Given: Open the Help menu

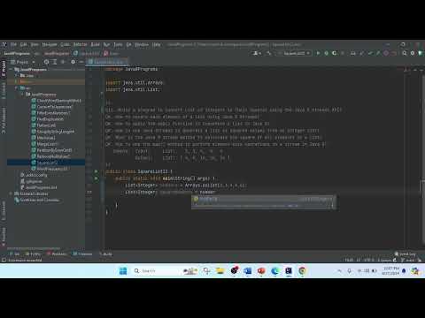Looking at the screenshot, I should coord(156,44).
